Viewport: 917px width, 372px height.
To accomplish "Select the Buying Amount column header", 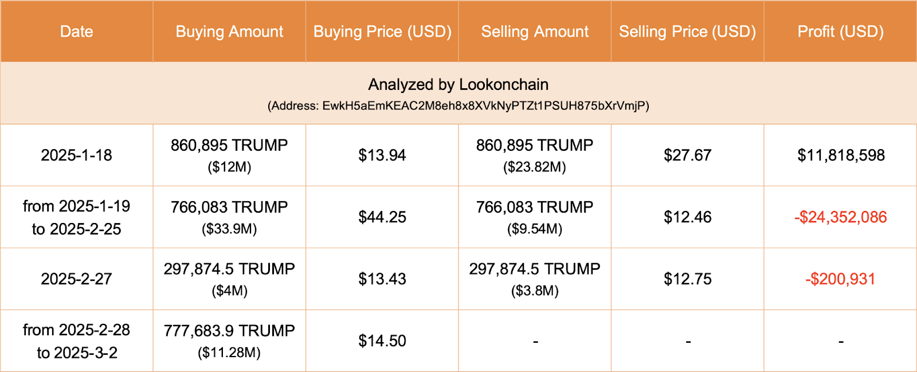I will (x=229, y=32).
